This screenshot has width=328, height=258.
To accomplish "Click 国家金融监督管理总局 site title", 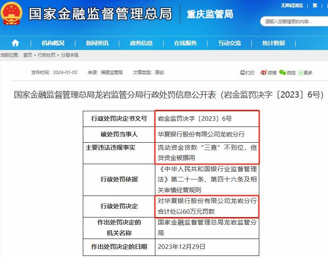I will (100, 14).
